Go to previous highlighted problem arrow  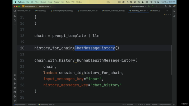(x=169, y=14)
